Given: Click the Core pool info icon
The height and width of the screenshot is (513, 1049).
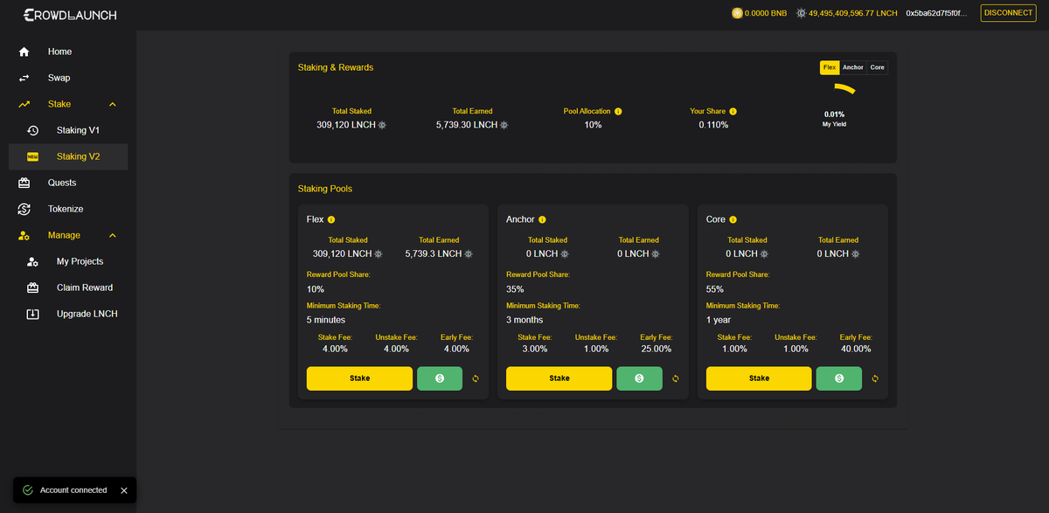Looking at the screenshot, I should coord(733,219).
